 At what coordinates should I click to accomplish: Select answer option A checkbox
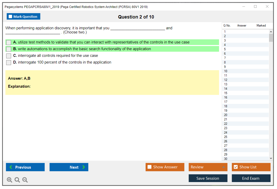[x=9, y=42]
